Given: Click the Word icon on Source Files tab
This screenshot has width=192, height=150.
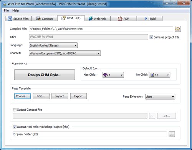Looking at the screenshot, I should [x=10, y=18].
